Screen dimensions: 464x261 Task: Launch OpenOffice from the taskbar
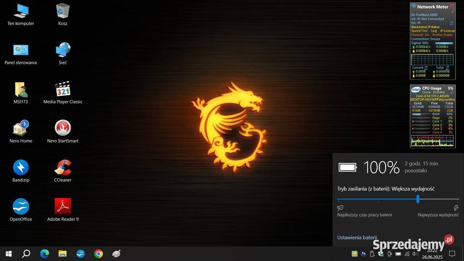[x=81, y=254]
